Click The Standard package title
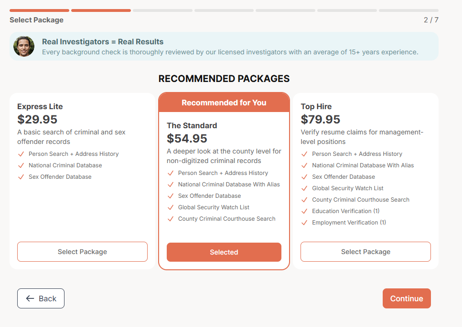This screenshot has width=462, height=327. [192, 125]
